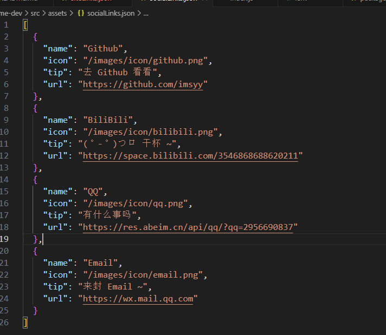The image size is (386, 335).
Task: Click line number 1 in gutter
Action: (x=6, y=25)
